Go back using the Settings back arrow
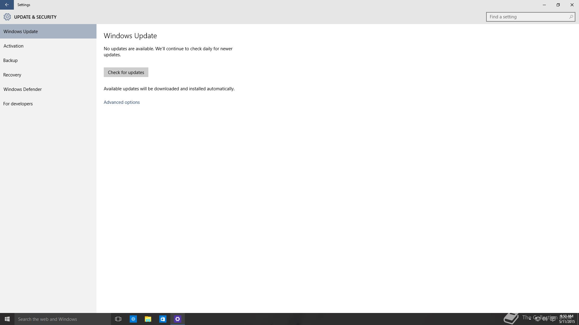 pos(7,5)
